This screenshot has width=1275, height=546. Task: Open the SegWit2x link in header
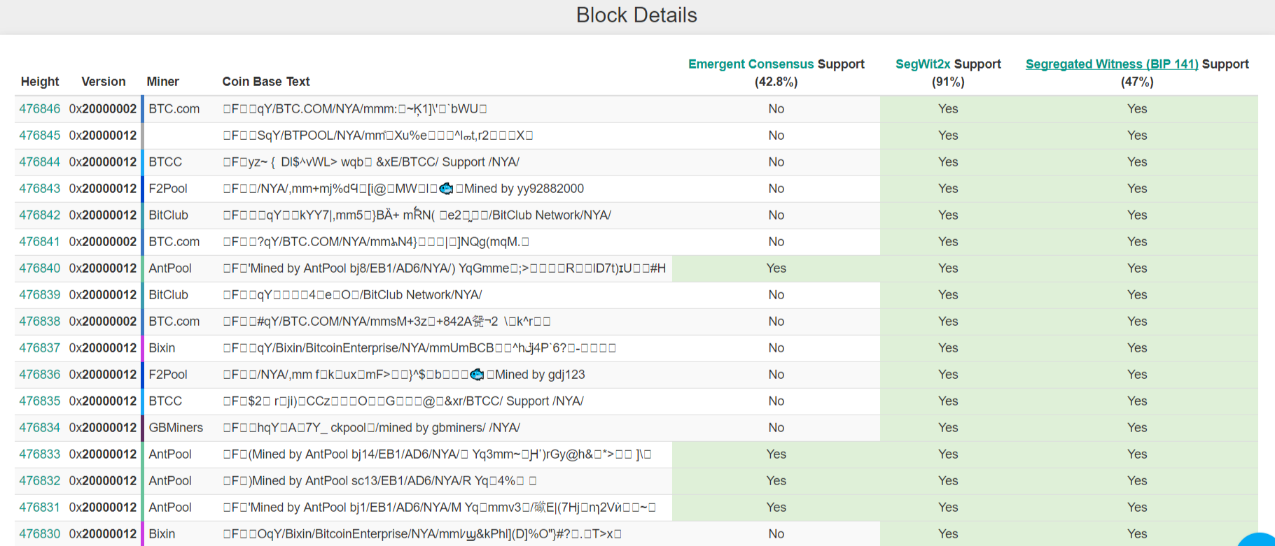tap(922, 64)
